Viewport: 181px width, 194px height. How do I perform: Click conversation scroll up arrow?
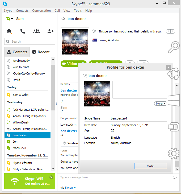point(177,85)
